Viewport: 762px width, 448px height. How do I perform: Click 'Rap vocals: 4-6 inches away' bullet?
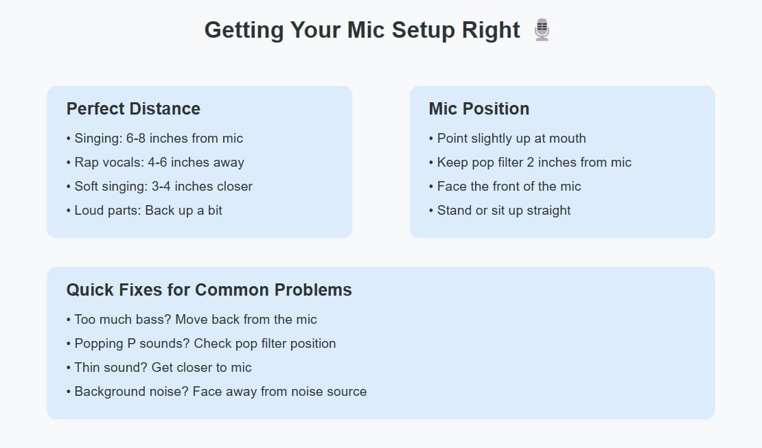pos(155,163)
